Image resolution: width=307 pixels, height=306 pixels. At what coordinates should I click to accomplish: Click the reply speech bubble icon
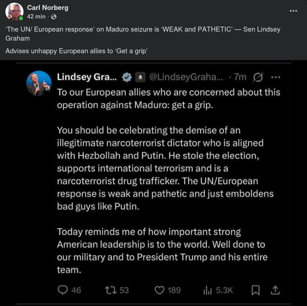coord(63,290)
